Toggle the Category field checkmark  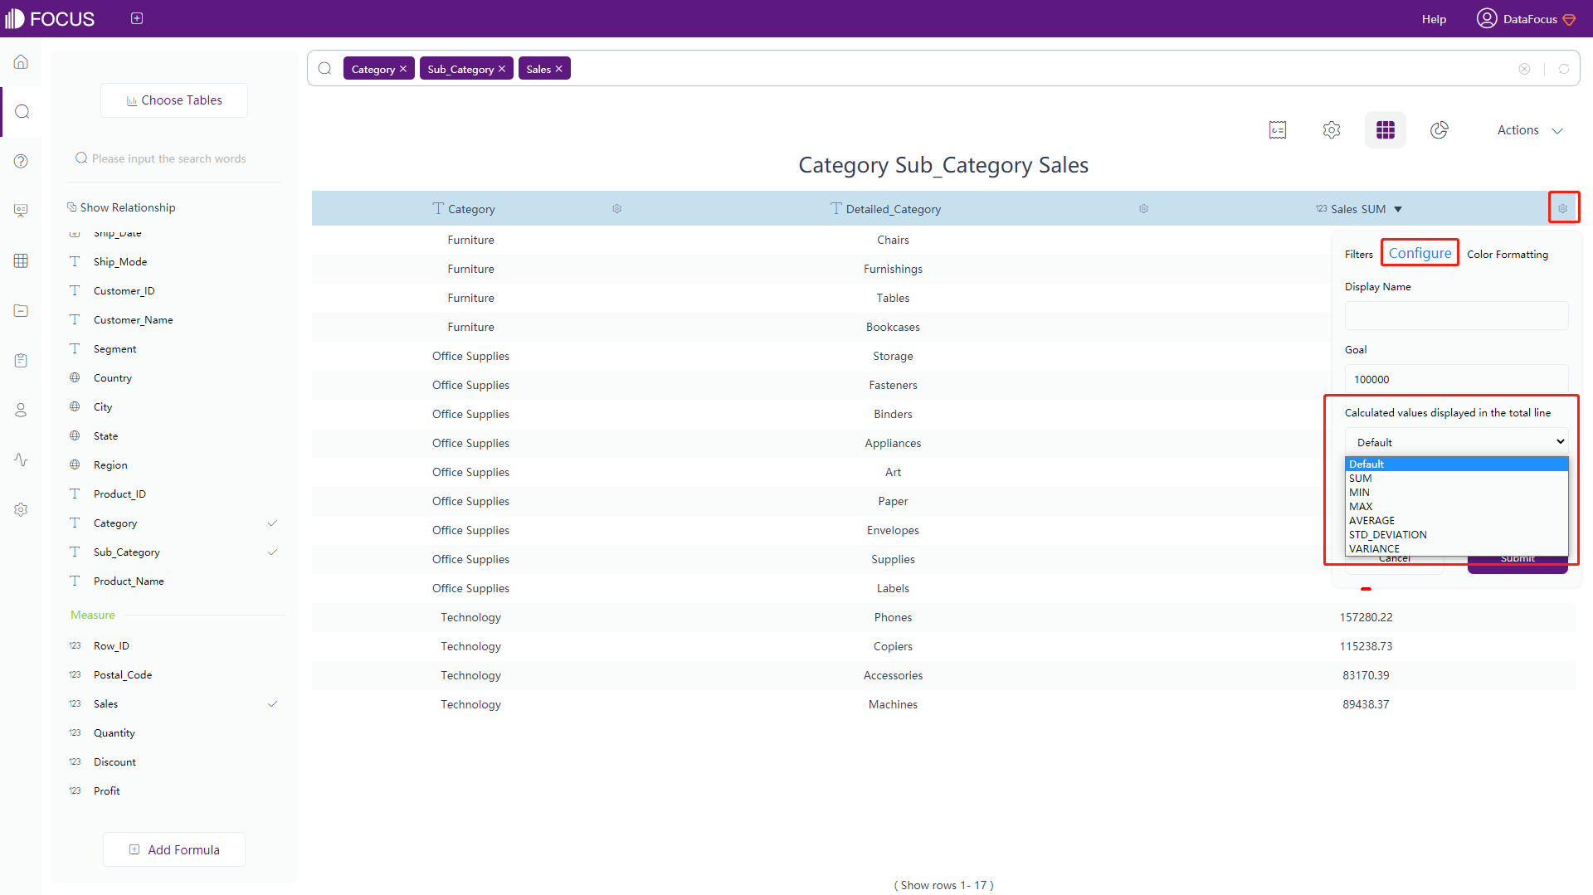click(x=272, y=523)
